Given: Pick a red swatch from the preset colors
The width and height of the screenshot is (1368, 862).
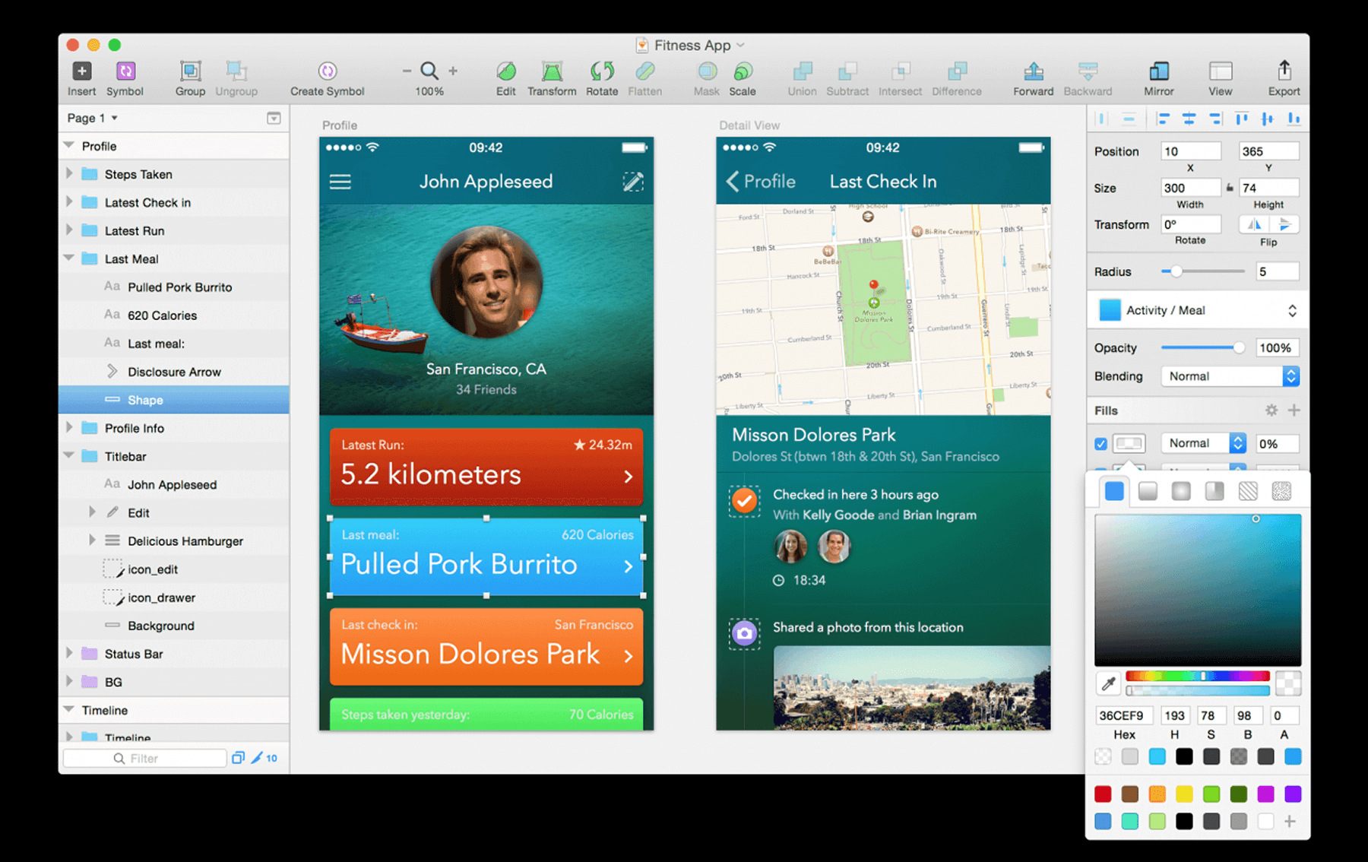Looking at the screenshot, I should pos(1103,793).
